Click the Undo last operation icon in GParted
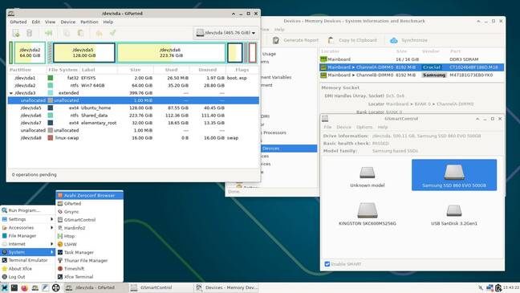This screenshot has height=293, width=520. coord(99,33)
